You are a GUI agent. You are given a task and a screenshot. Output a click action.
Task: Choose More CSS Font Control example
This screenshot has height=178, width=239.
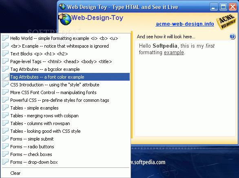pos(66,92)
